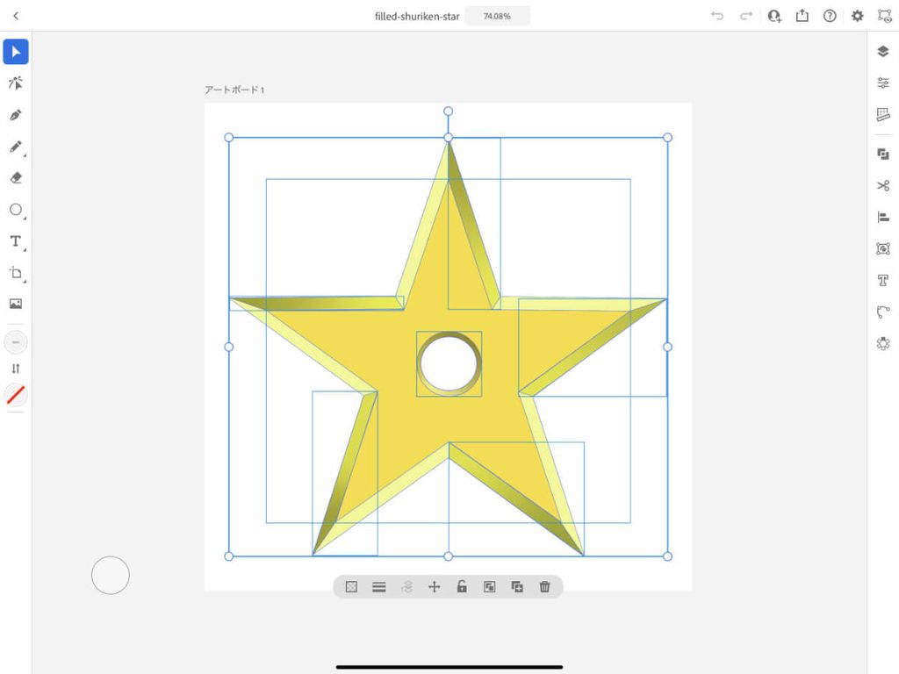Invite collaborators to the document
The height and width of the screenshot is (674, 899).
point(774,16)
